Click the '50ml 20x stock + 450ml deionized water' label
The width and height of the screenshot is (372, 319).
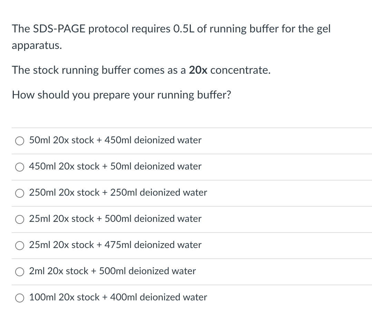(115, 140)
